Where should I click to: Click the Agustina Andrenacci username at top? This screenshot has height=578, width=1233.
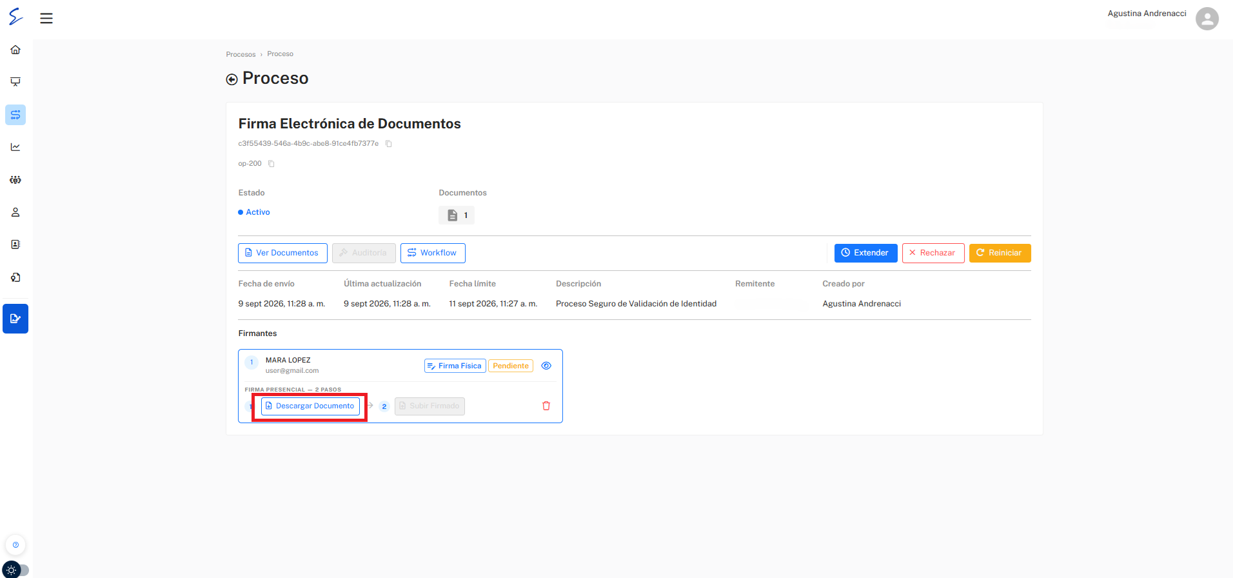[1147, 14]
